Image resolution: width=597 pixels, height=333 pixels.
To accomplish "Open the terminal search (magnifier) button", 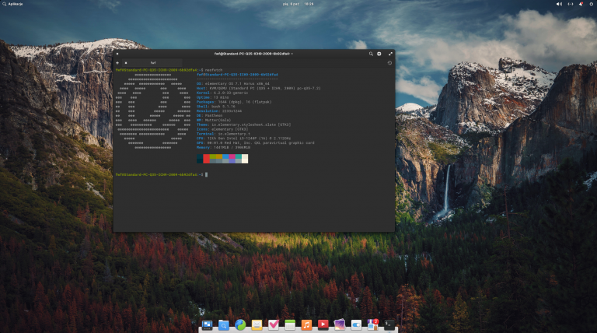I will 371,54.
